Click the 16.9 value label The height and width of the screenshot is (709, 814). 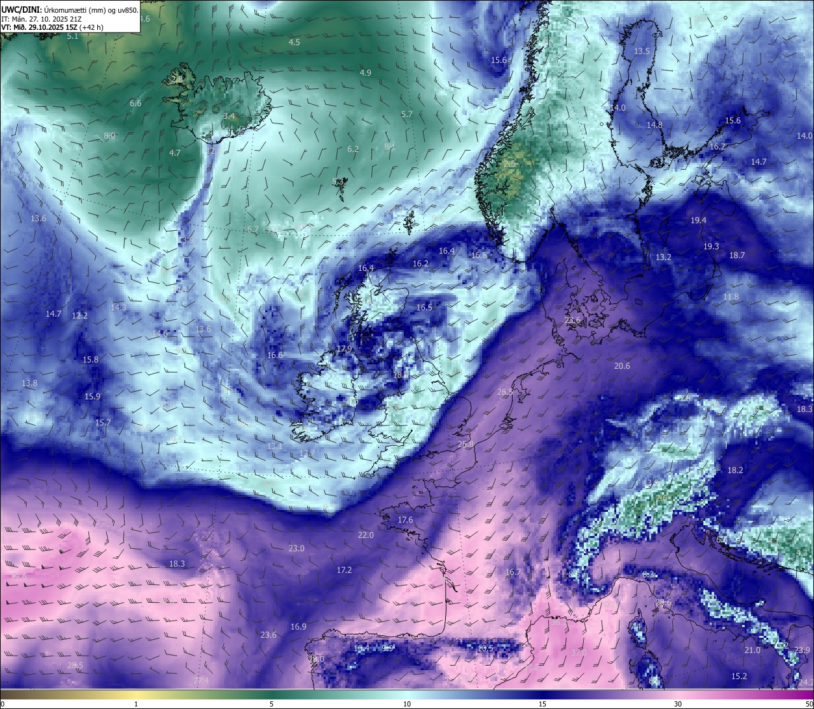click(x=298, y=626)
